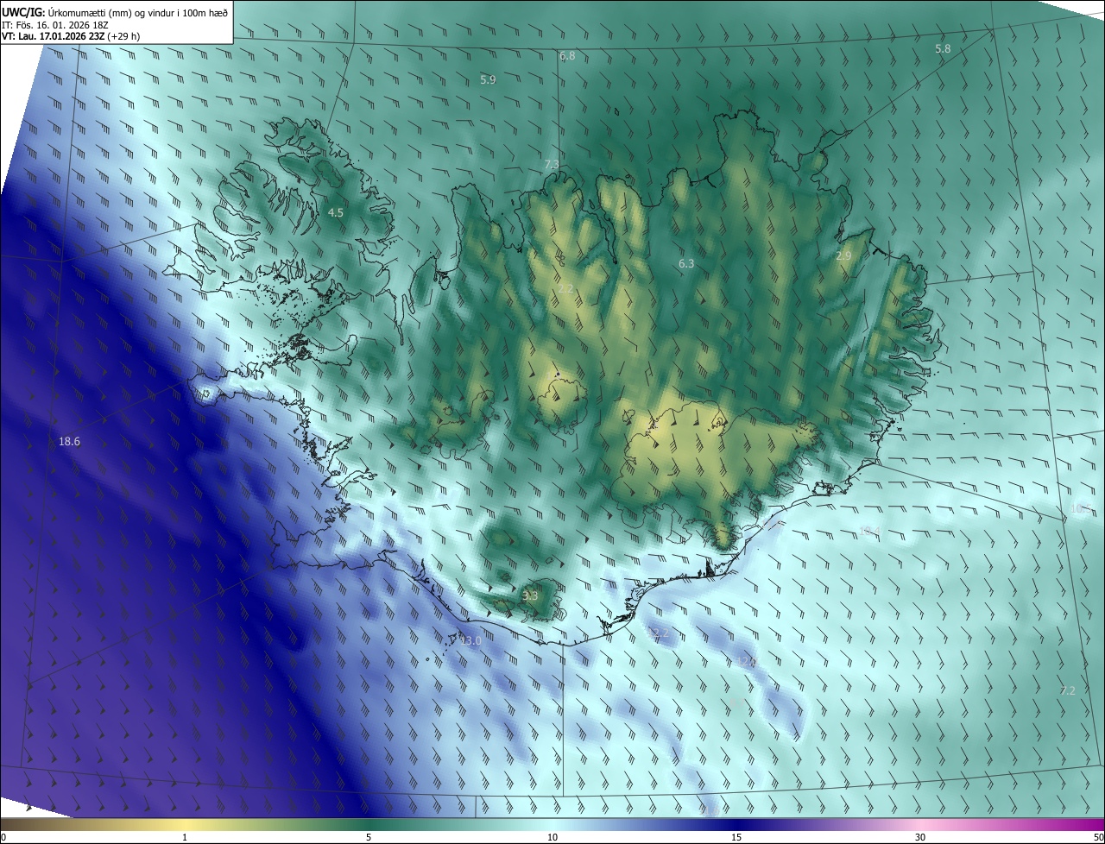The height and width of the screenshot is (844, 1105).
Task: Click the faint 12.0 value over the southern sea
Action: (746, 662)
